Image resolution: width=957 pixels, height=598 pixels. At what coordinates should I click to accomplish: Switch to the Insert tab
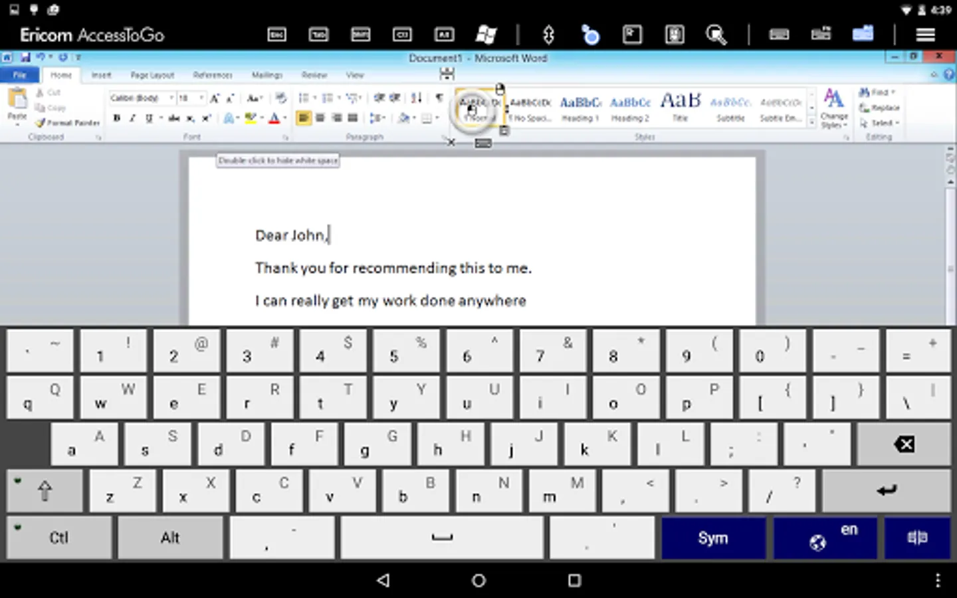[101, 75]
